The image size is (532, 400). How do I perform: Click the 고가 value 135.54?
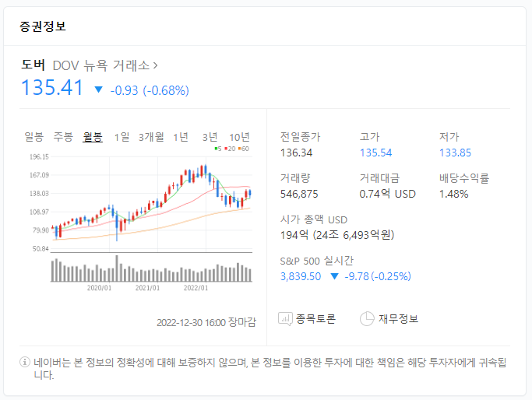coord(375,153)
